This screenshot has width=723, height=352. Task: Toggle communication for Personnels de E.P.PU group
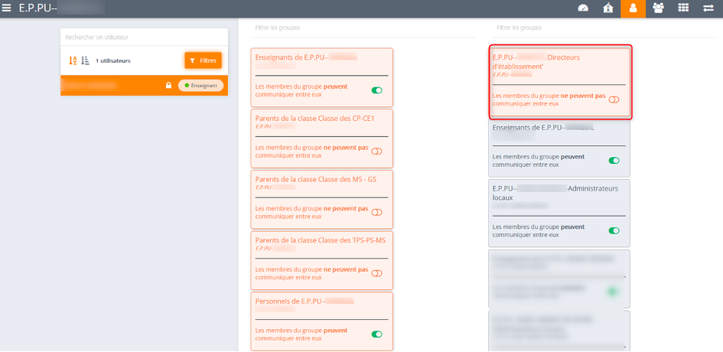(376, 334)
